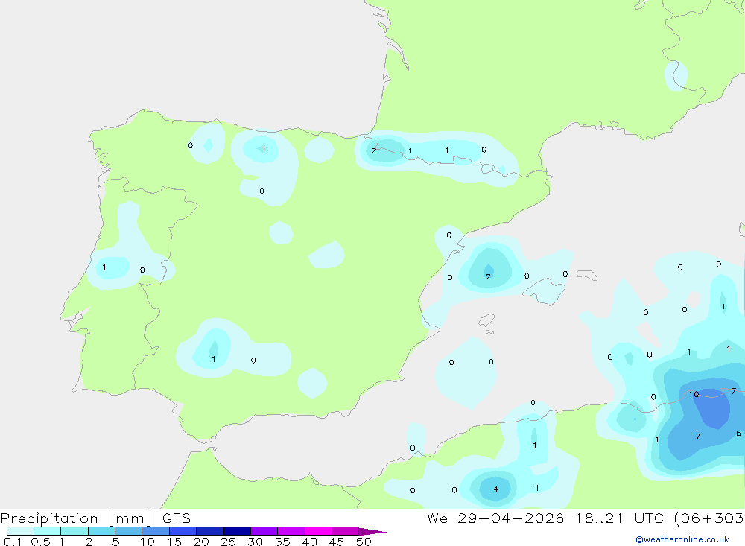
Task: Click the '10' precipitation value on the map
Action: (x=694, y=394)
